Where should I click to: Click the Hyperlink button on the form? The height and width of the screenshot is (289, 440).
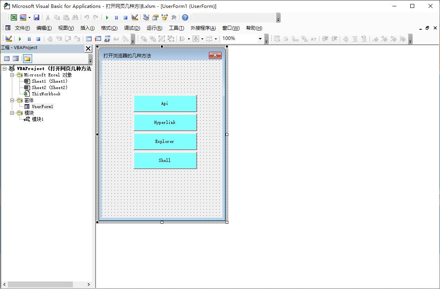(x=165, y=123)
